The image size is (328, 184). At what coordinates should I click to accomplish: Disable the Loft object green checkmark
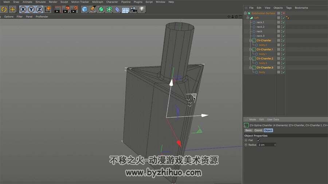[284, 18]
